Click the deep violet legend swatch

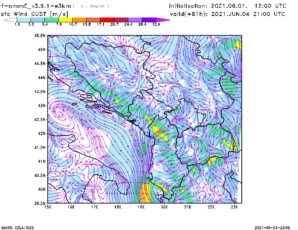pos(149,20)
